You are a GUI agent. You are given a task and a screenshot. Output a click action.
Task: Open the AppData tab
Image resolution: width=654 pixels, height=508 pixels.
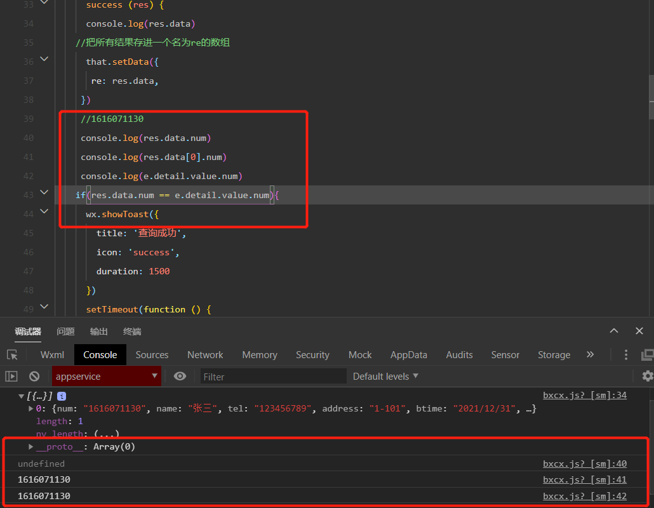click(408, 354)
